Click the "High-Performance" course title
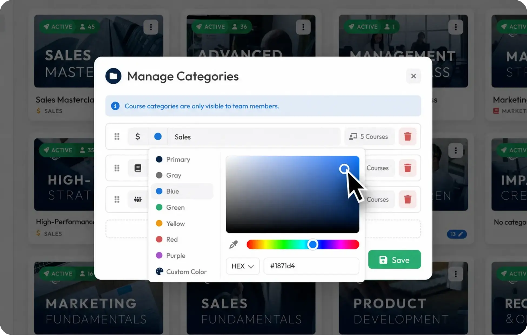The width and height of the screenshot is (527, 335). click(65, 222)
